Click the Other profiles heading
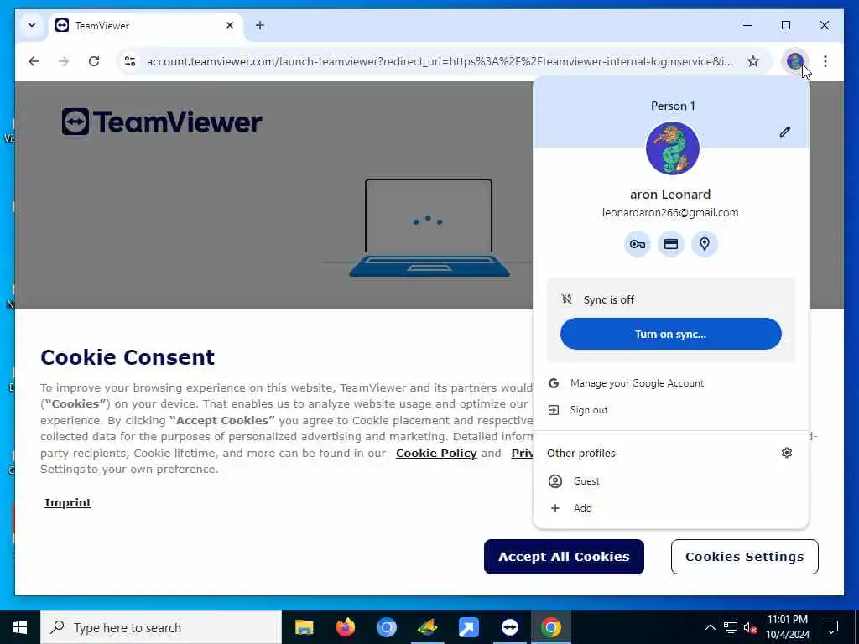 click(x=580, y=453)
